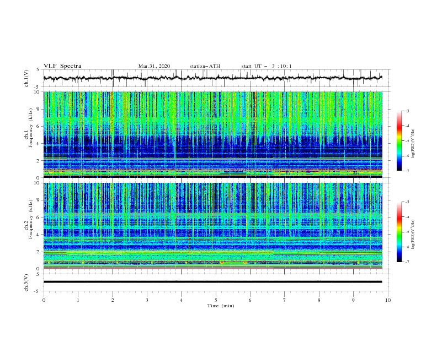The image size is (437, 337).
Task: Click the ch.2 frequency axis 10 kHz tick label
Action: pyautogui.click(x=37, y=183)
